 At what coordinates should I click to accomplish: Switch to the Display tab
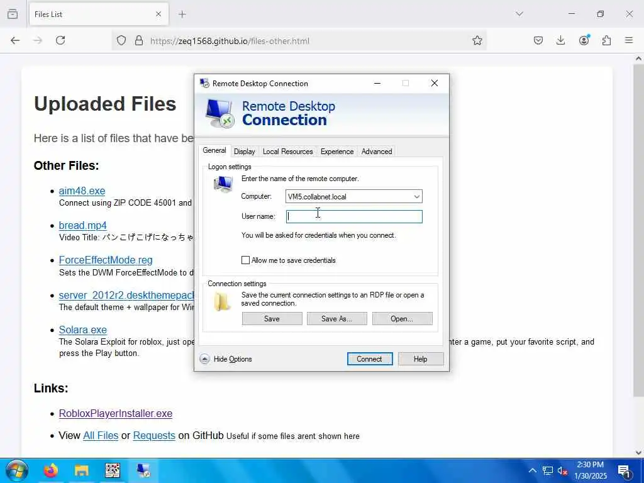pos(245,152)
